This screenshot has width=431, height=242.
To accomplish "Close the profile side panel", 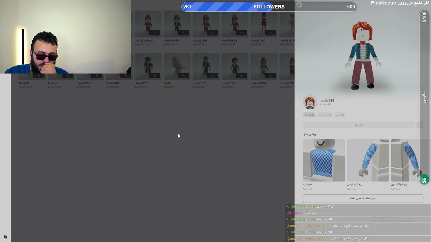I will click(x=299, y=5).
